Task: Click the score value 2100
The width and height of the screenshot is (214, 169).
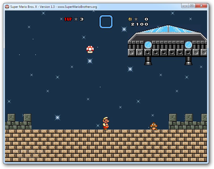Action: (x=140, y=24)
